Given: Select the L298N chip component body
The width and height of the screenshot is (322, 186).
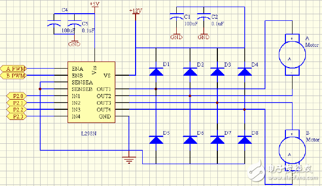Looking at the screenshot, I should tap(91, 92).
